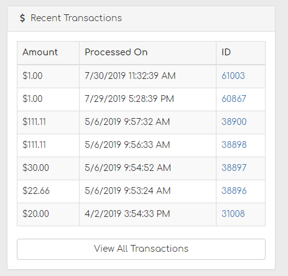The height and width of the screenshot is (276, 288).
Task: Click the 4/2/2019 3:54:33 PM date cell
Action: pos(147,214)
